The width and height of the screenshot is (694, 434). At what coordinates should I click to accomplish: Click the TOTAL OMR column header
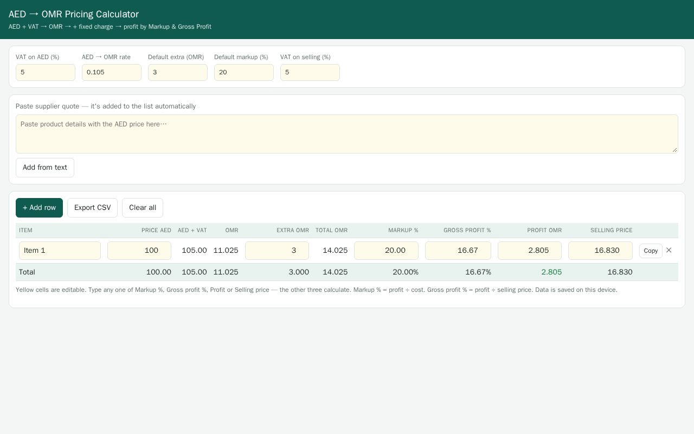332,231
